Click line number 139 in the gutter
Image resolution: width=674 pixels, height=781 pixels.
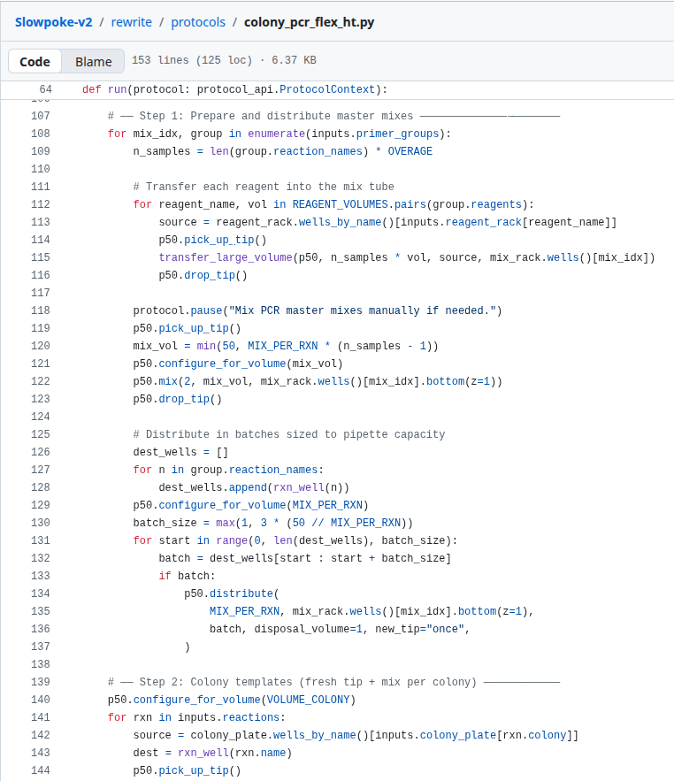[x=40, y=682]
